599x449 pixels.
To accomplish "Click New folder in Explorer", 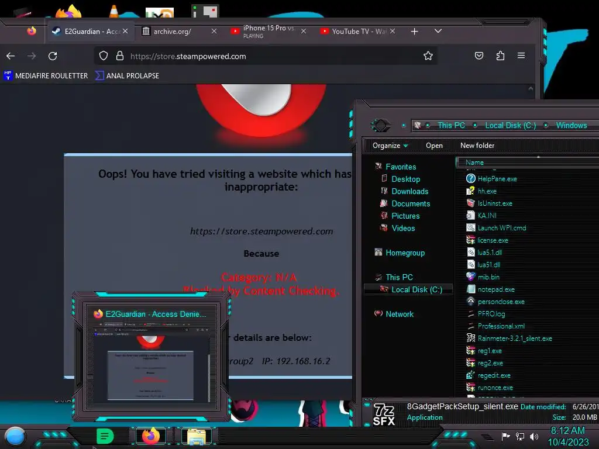I will [x=477, y=146].
